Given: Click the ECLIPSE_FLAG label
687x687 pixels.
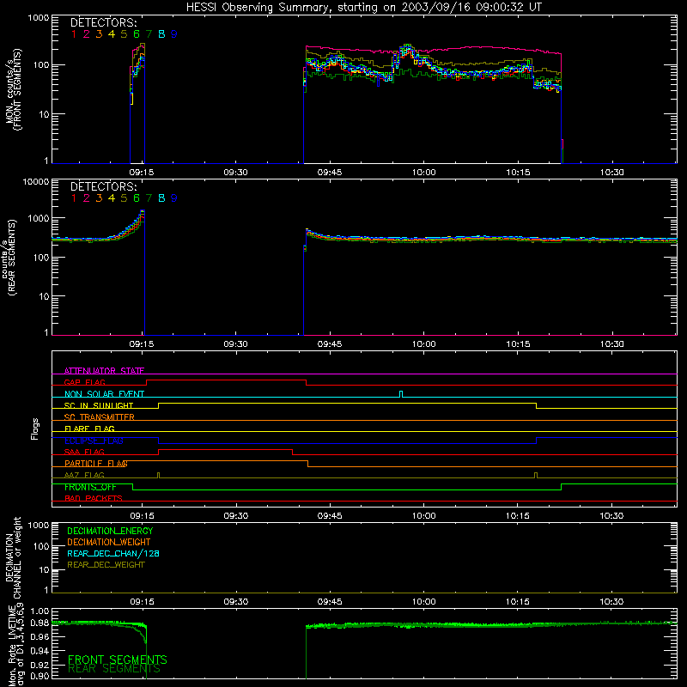Looking at the screenshot, I should 94,441.
